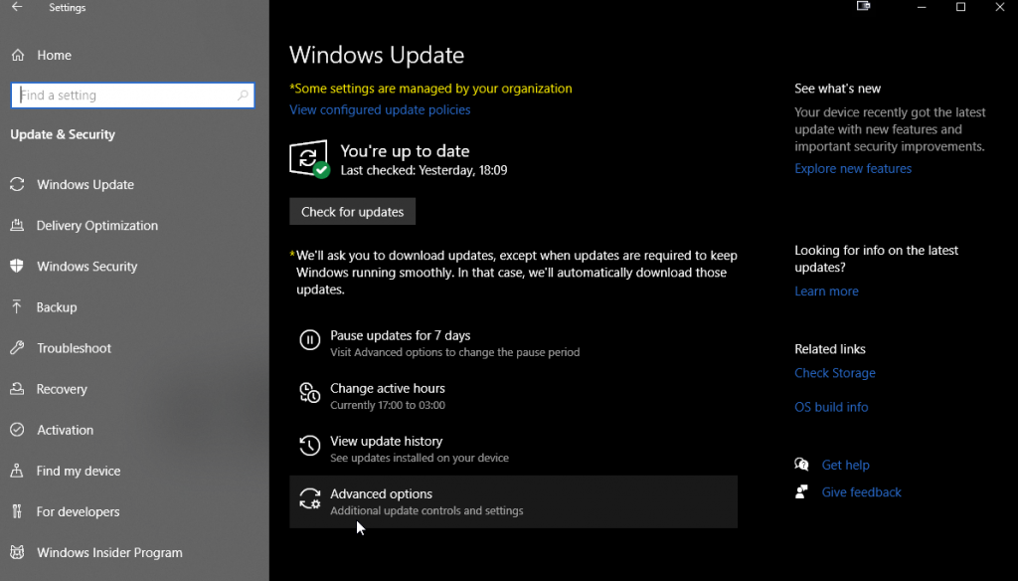Click the Delivery Optimization icon
The height and width of the screenshot is (581, 1018).
click(17, 226)
